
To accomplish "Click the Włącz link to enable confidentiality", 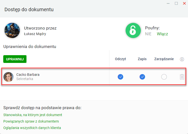I will 162,34.
